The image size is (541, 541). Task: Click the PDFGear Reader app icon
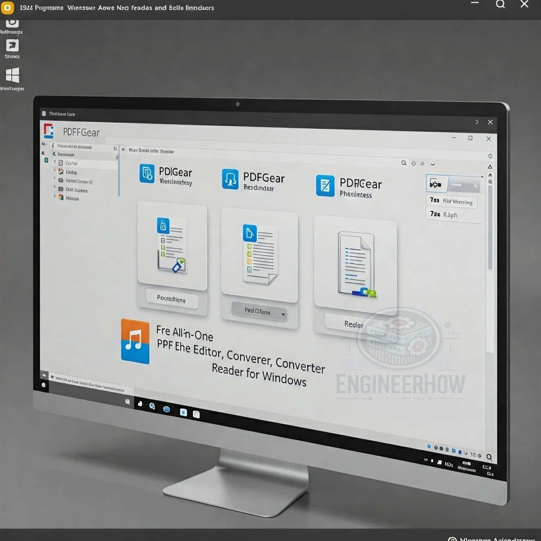[x=230, y=179]
